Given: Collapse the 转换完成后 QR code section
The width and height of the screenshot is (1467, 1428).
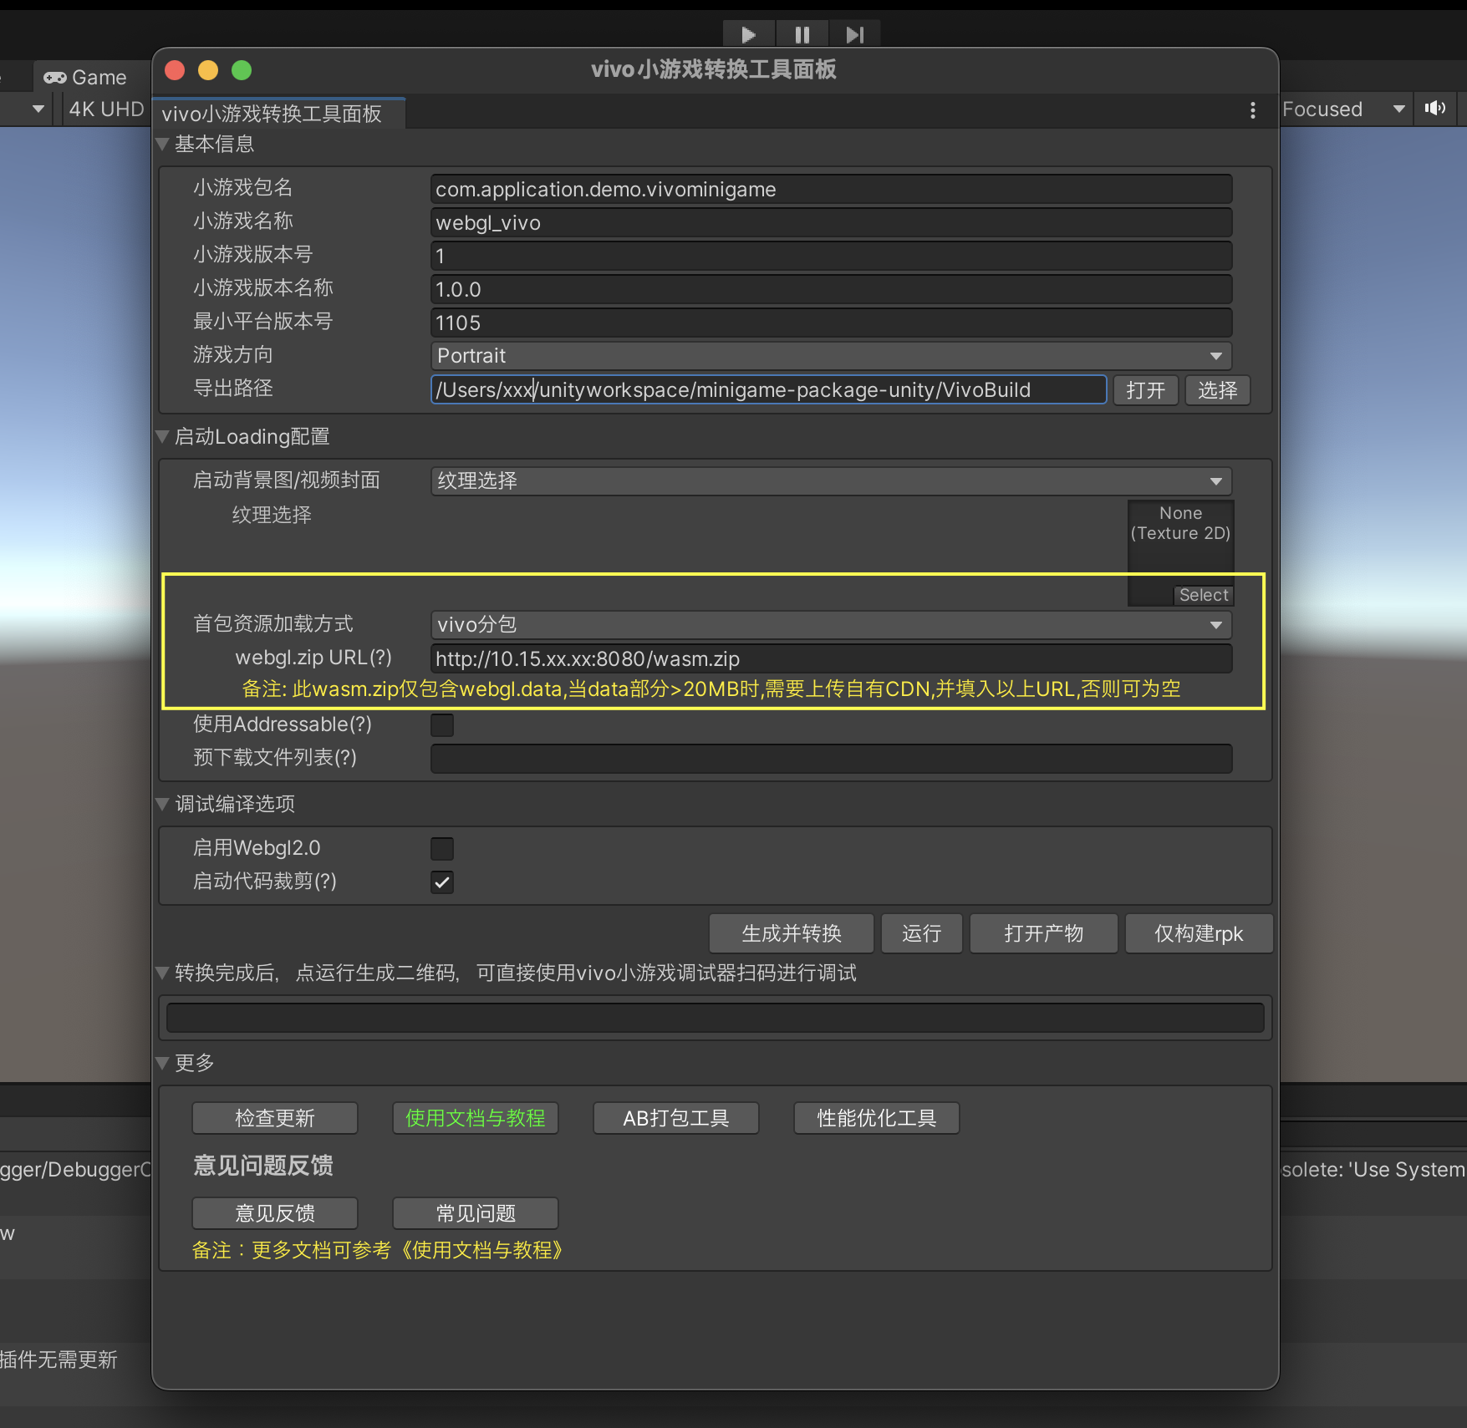Looking at the screenshot, I should pos(163,973).
